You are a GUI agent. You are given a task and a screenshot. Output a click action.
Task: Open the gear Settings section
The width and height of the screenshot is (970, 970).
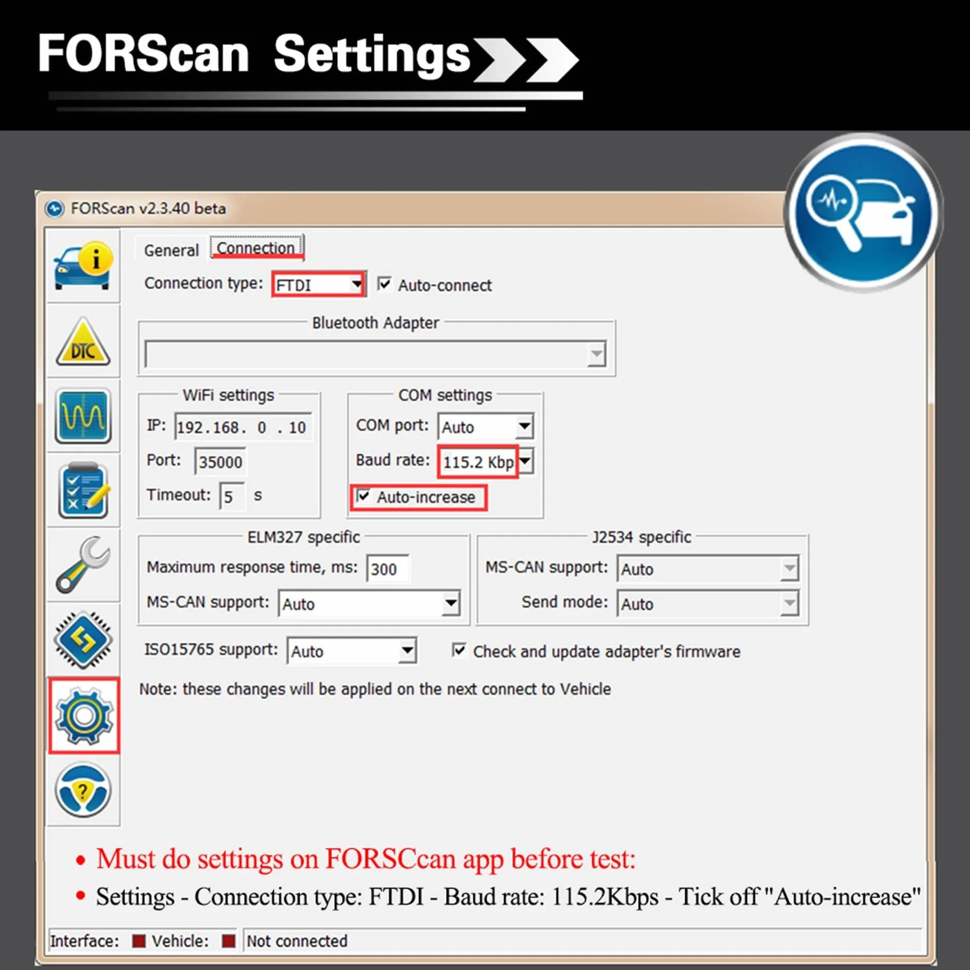[x=84, y=716]
